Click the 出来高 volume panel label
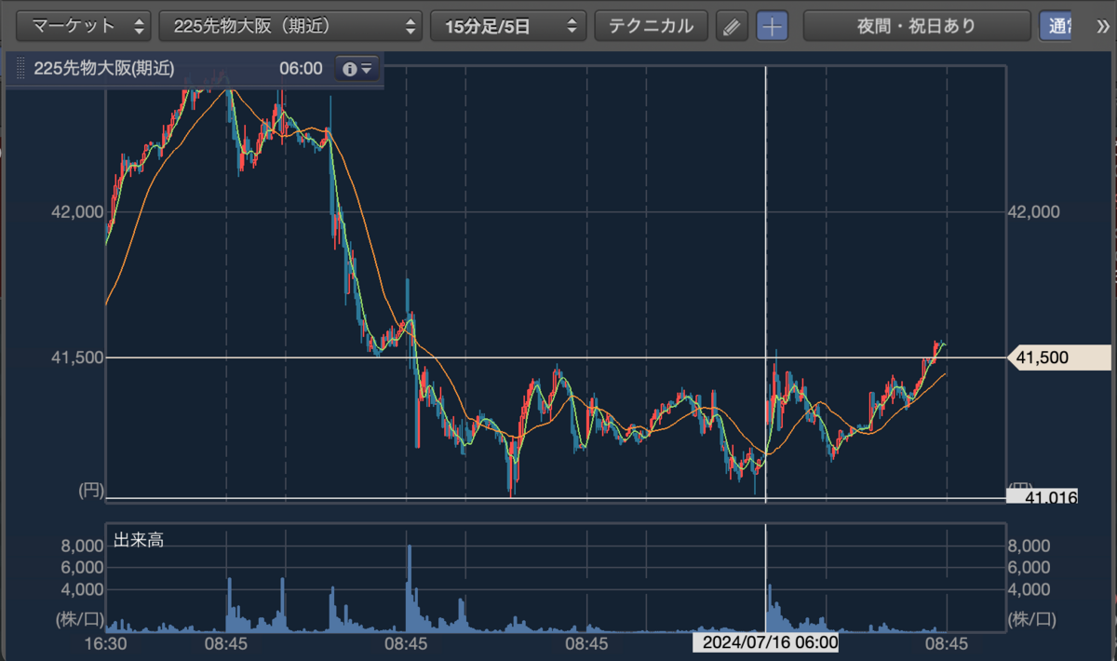Screen dimensions: 1117x661 (139, 539)
